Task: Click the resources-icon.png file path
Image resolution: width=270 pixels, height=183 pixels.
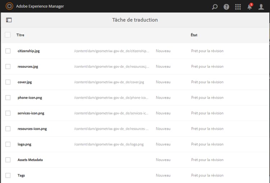Action: (x=111, y=129)
